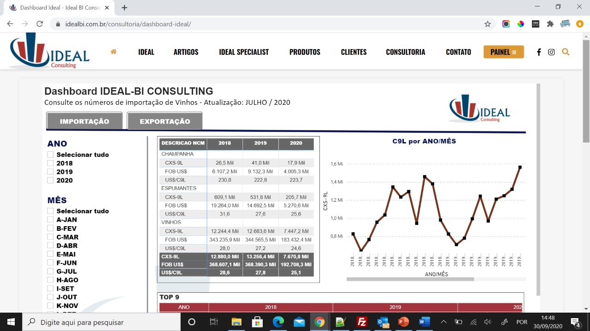
Task: Open the IDEAL SPECIALIST menu item
Action: pos(244,52)
